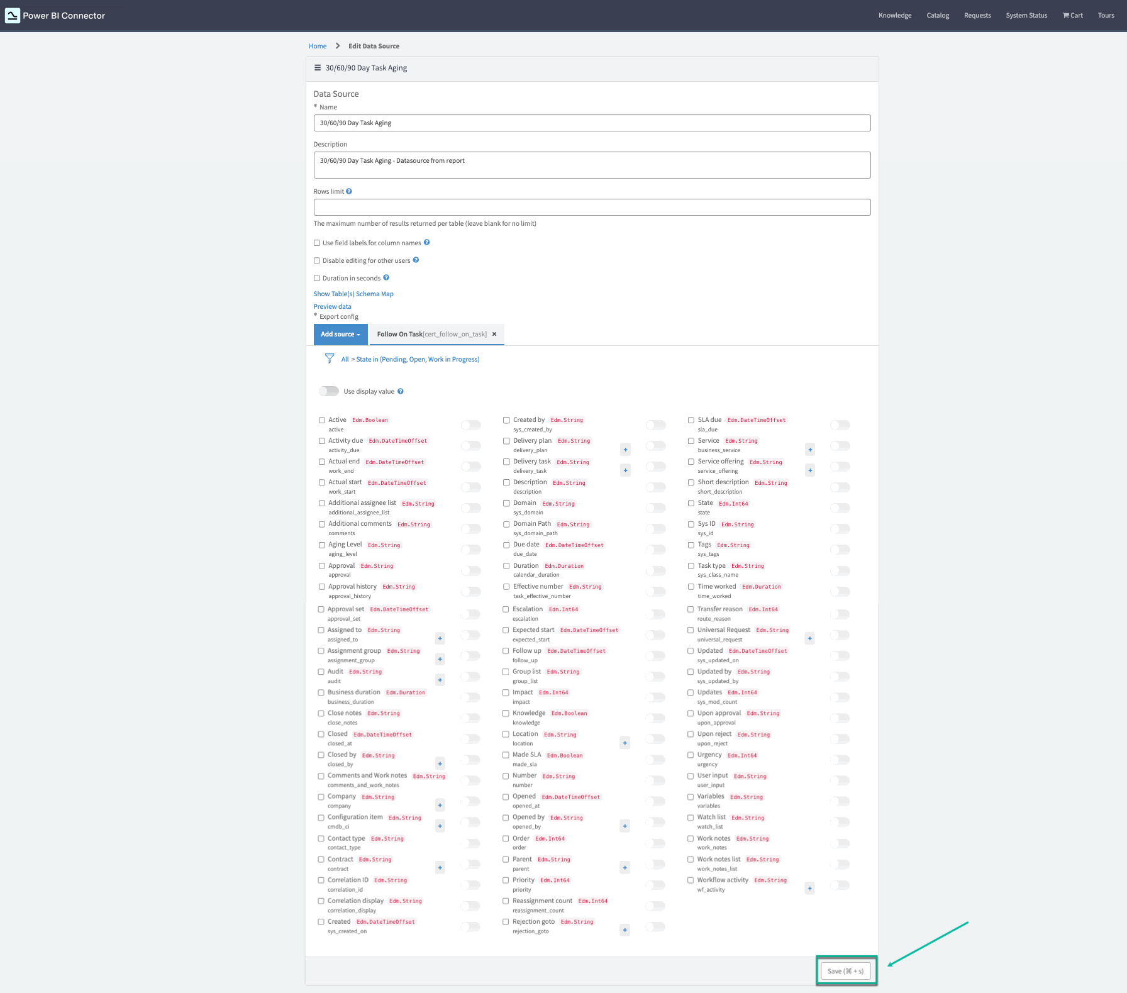Click the Power BI Connector logo
Screen dimensions: 1127x993
tap(57, 15)
